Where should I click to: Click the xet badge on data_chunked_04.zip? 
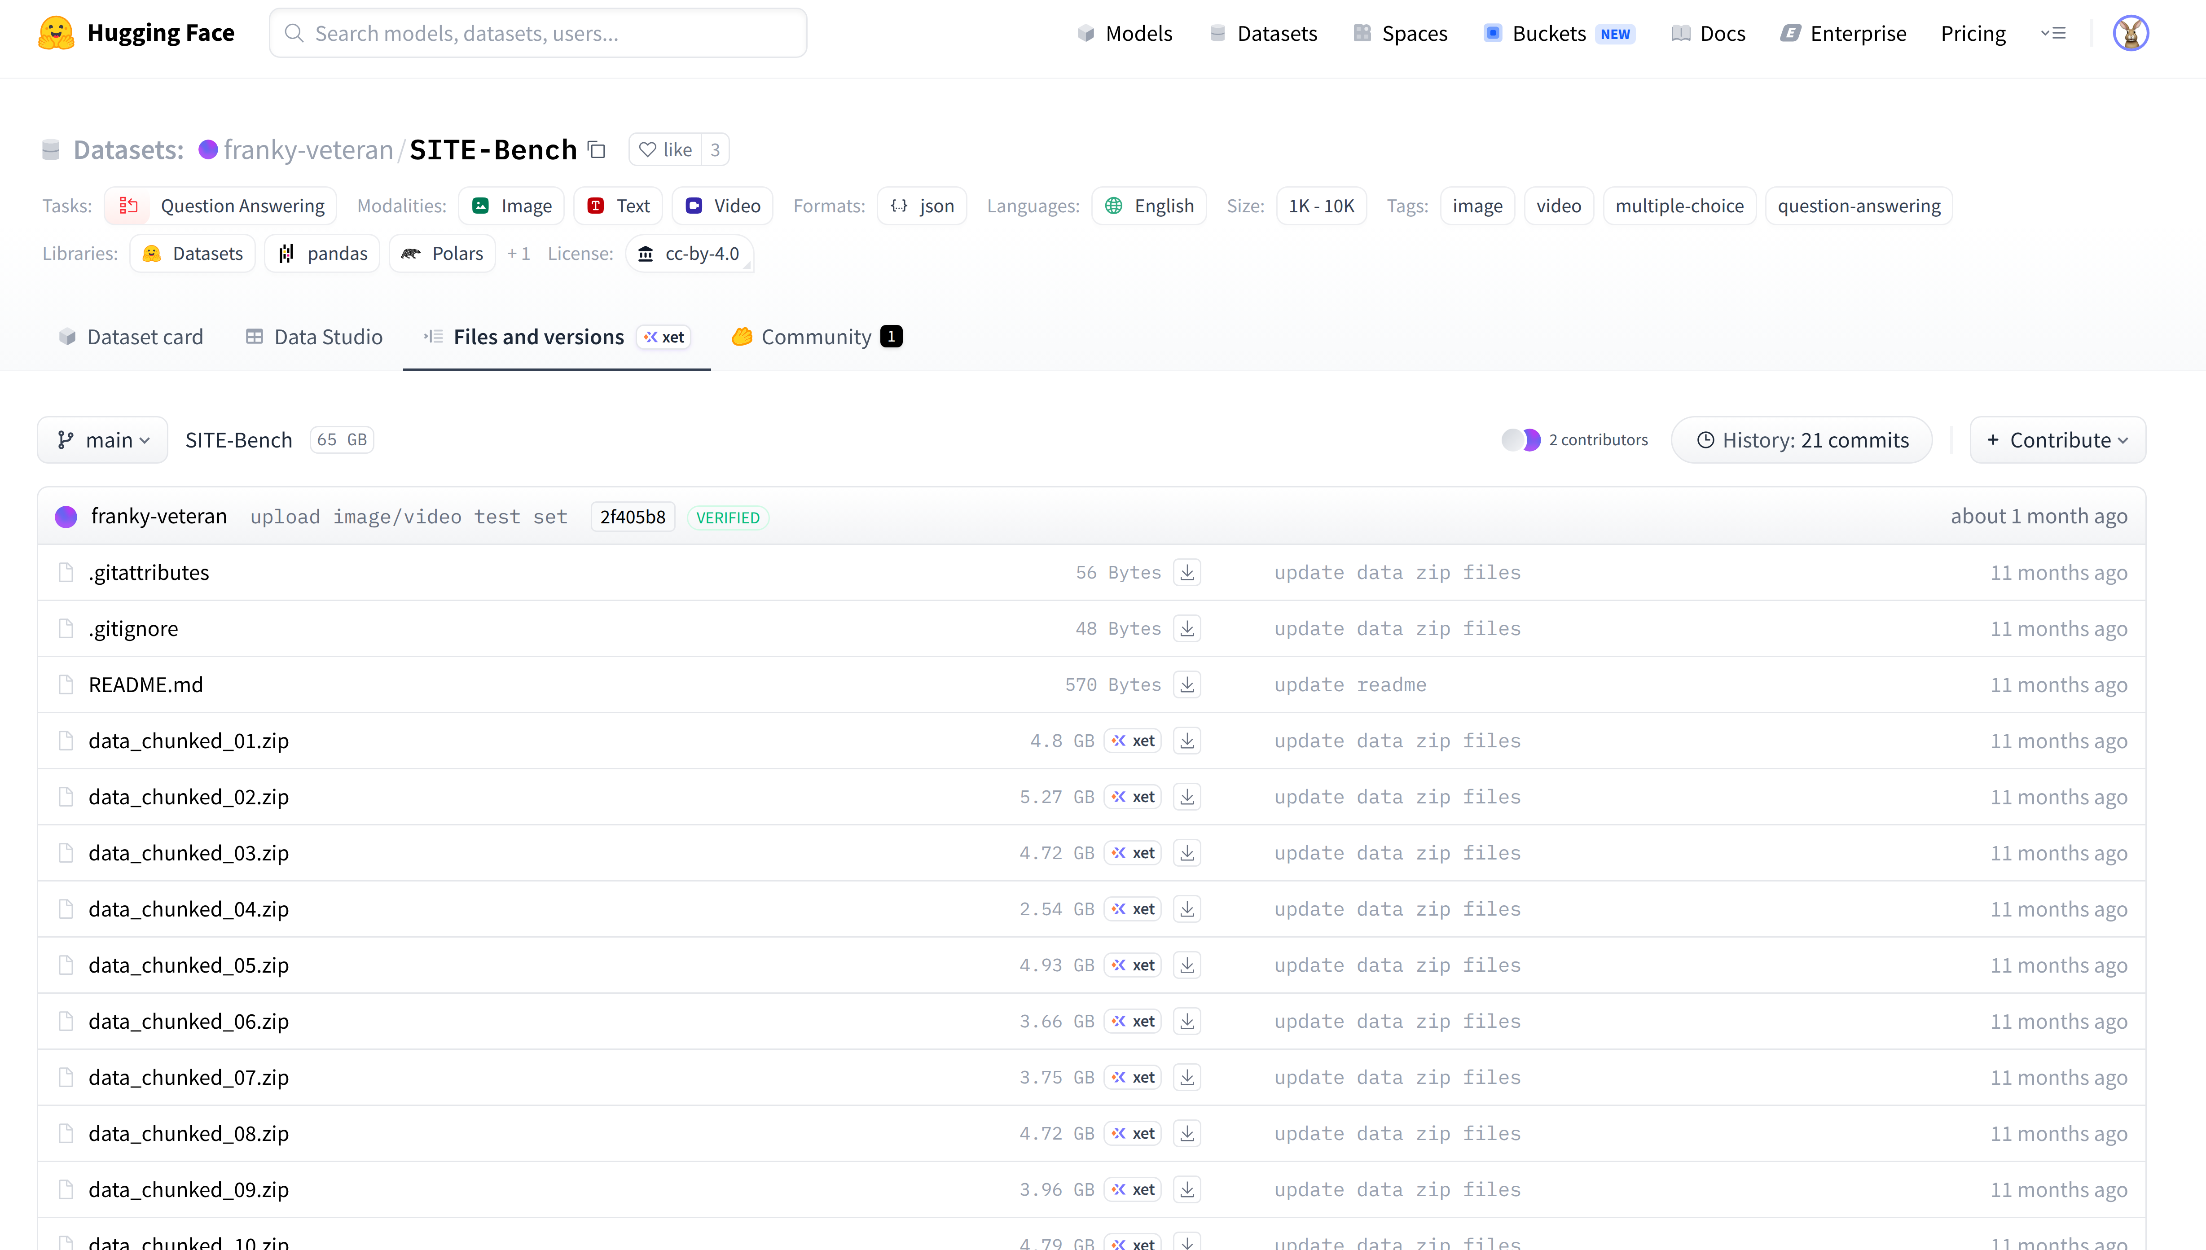1133,909
